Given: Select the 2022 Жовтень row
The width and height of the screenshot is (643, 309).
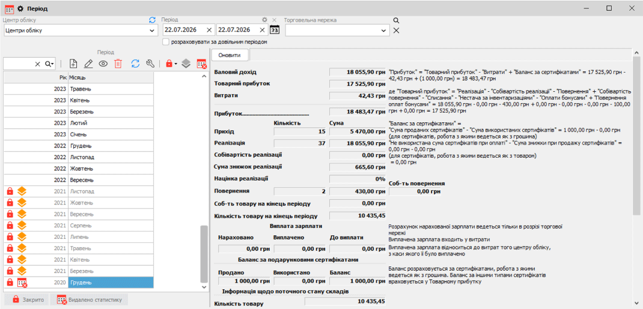Looking at the screenshot, I should click(x=79, y=169).
